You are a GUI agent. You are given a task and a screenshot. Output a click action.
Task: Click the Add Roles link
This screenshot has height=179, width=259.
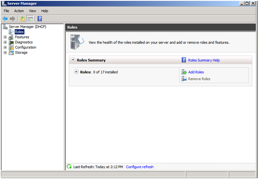196,72
